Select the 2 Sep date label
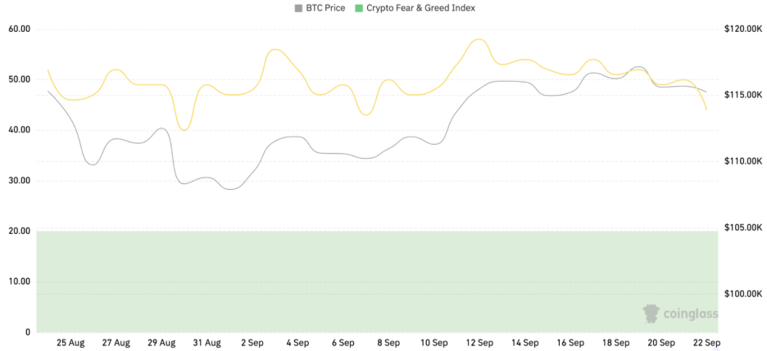Viewport: 767px width, 351px height. [252, 343]
